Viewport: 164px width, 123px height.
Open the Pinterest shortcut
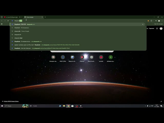pos(82,58)
